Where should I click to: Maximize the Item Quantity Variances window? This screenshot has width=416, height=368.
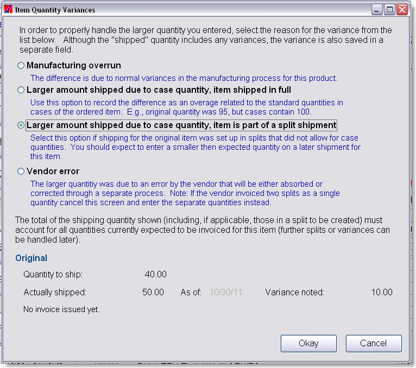coord(389,10)
